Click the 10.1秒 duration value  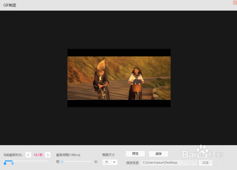[38, 155]
